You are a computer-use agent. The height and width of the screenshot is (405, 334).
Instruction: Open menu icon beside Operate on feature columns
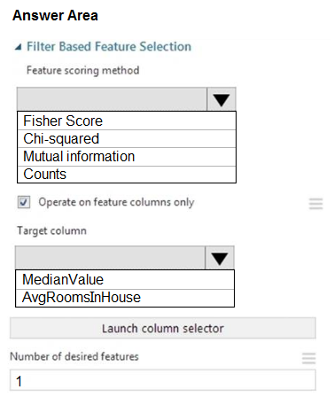point(315,204)
